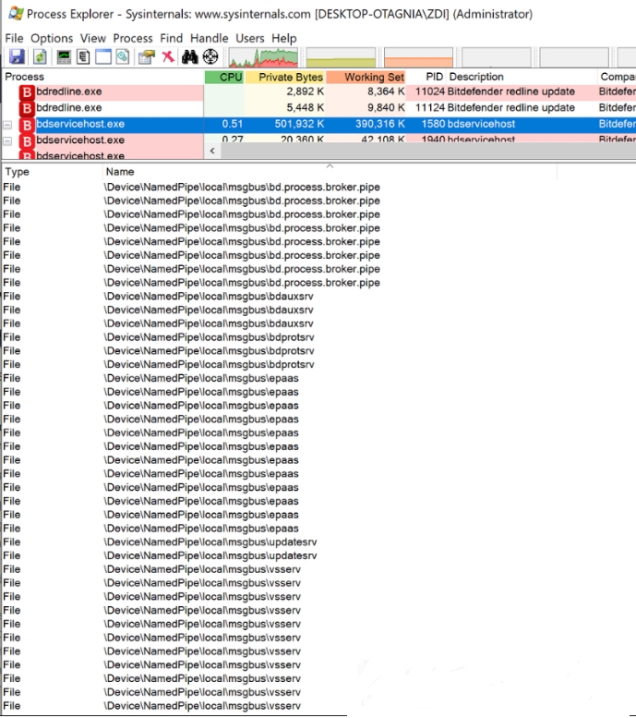The width and height of the screenshot is (636, 718).
Task: Click the Bitdefender icon of selected bdservicehost.exe
Action: click(27, 125)
